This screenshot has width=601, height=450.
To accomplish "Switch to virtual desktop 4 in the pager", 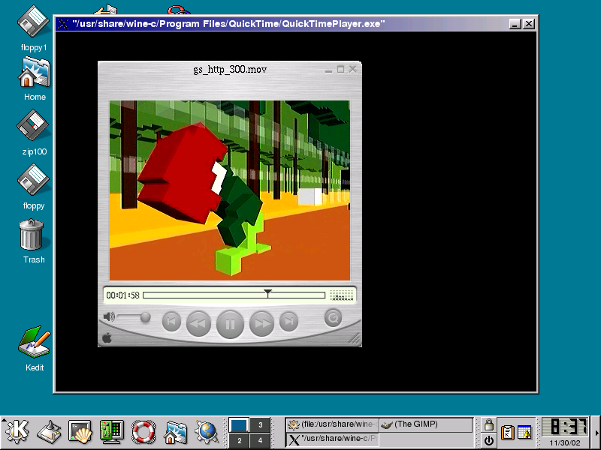I will pos(260,440).
